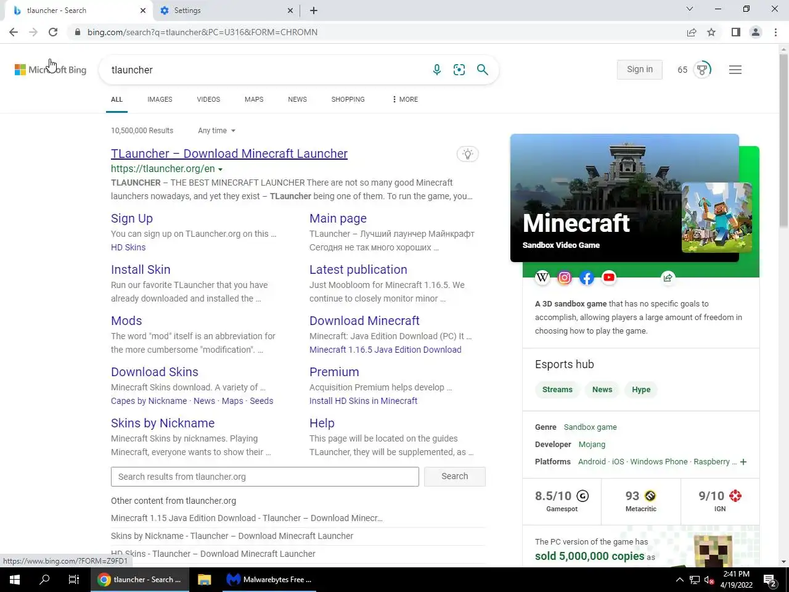The height and width of the screenshot is (592, 789).
Task: Switch to VIDEOS search tab
Action: (x=208, y=99)
